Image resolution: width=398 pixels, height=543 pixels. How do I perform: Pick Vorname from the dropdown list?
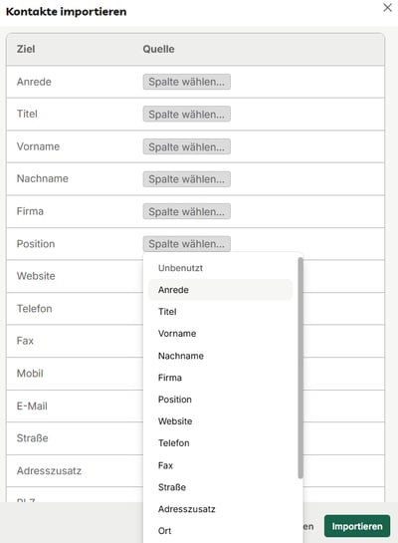(220, 334)
